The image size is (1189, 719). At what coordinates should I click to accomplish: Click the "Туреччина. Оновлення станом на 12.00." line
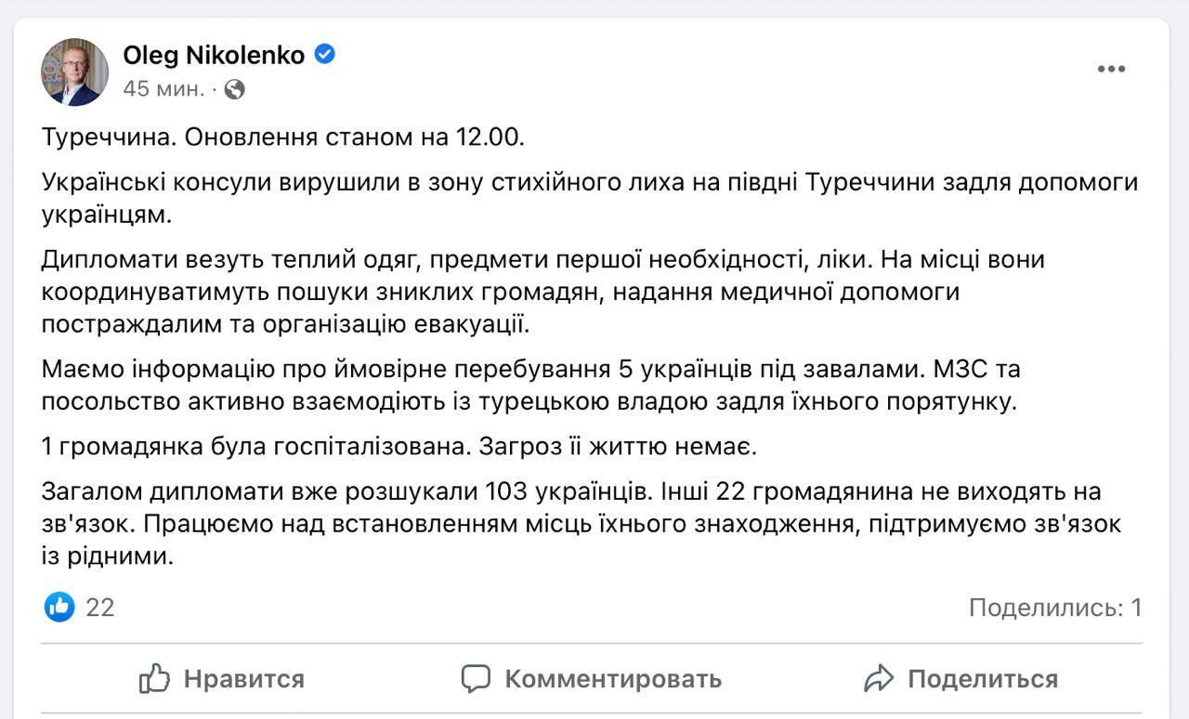pyautogui.click(x=283, y=137)
